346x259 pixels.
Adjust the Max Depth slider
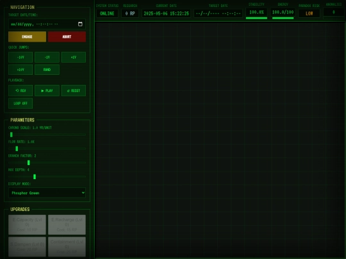(x=47, y=177)
